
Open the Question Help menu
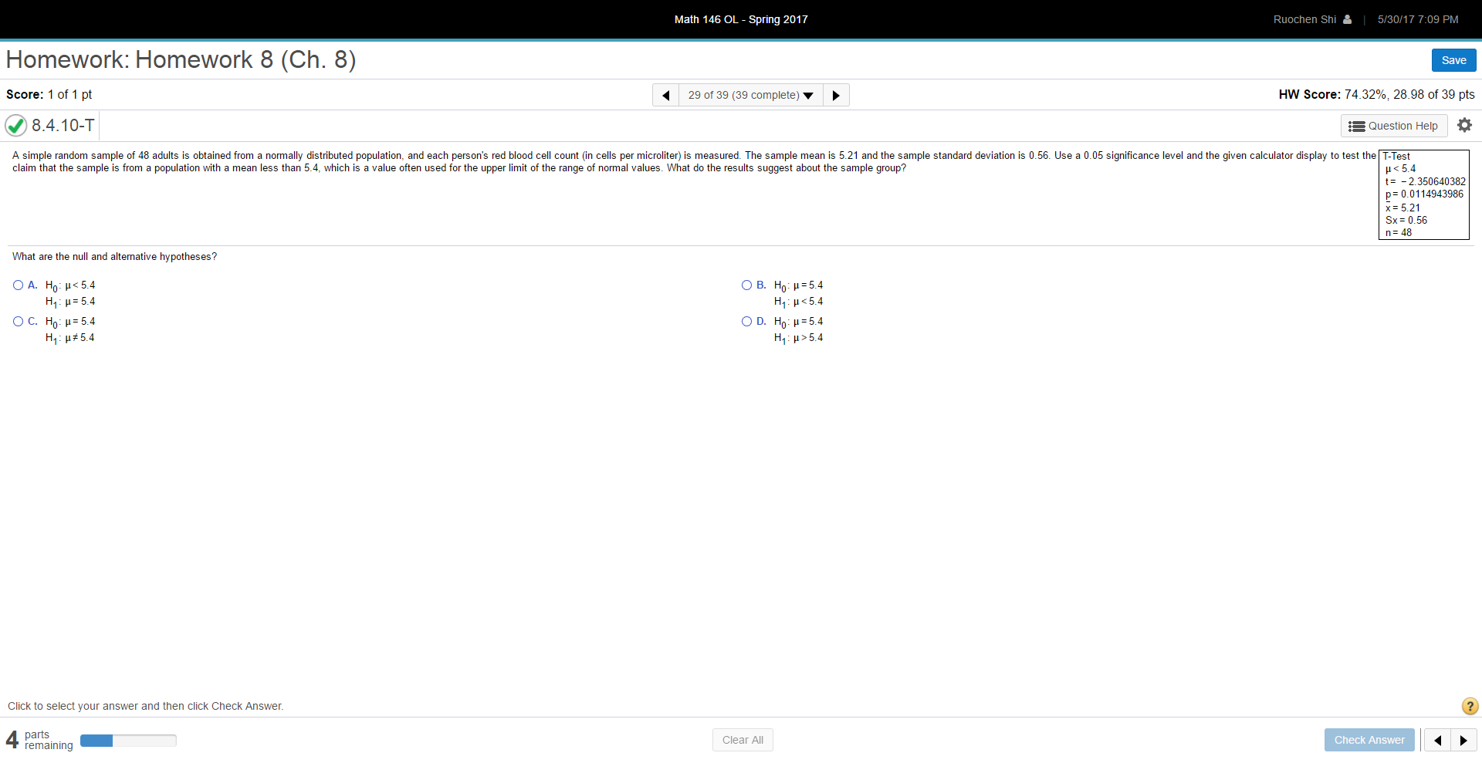pyautogui.click(x=1394, y=125)
